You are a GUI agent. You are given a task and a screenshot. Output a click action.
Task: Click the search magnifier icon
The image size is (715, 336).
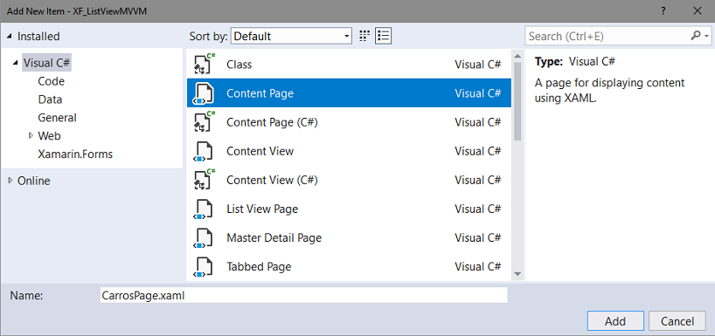[x=696, y=36]
